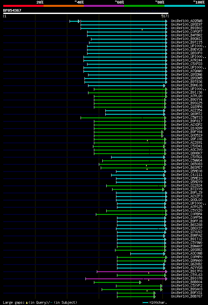Viewport: 208px width, 305px height.
Task: Click the purple ~60% identity legend bar
Action: pos(104,6)
